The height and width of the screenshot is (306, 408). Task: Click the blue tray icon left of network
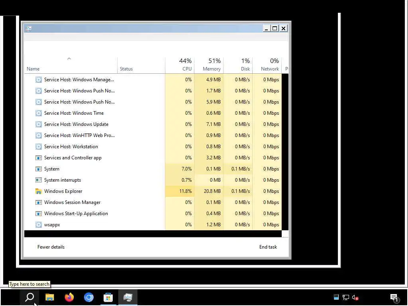coord(336,297)
